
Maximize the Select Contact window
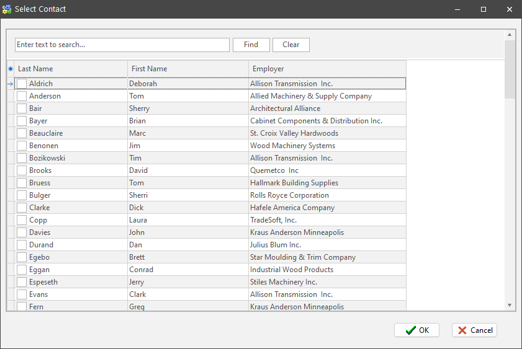[x=484, y=9]
